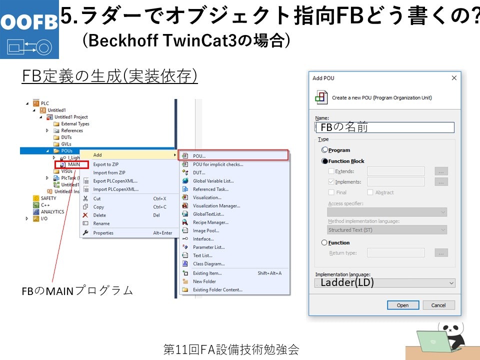
Task: Close the Add POU dialog
Action: [454, 78]
